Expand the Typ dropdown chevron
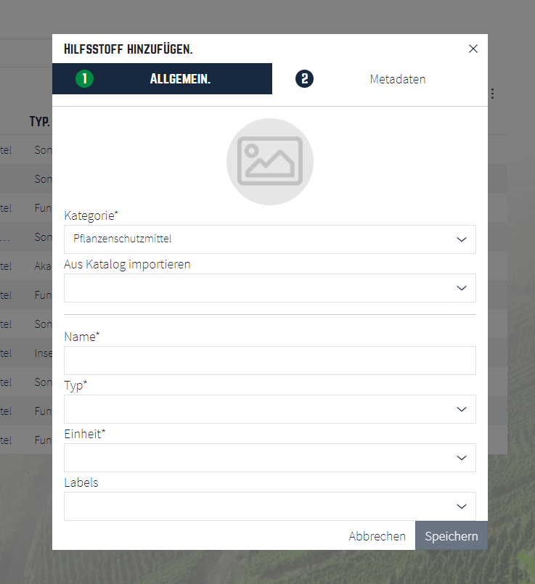Screen dimensions: 535x584 (x=462, y=409)
